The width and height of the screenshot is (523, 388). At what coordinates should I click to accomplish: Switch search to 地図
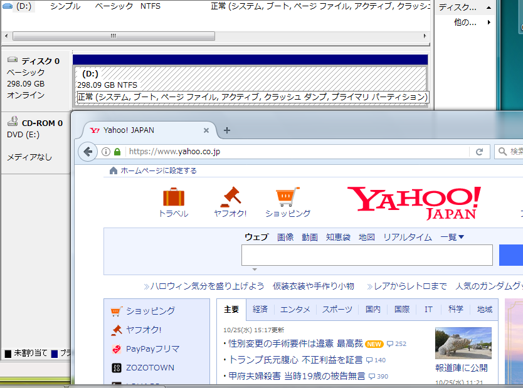[367, 238]
